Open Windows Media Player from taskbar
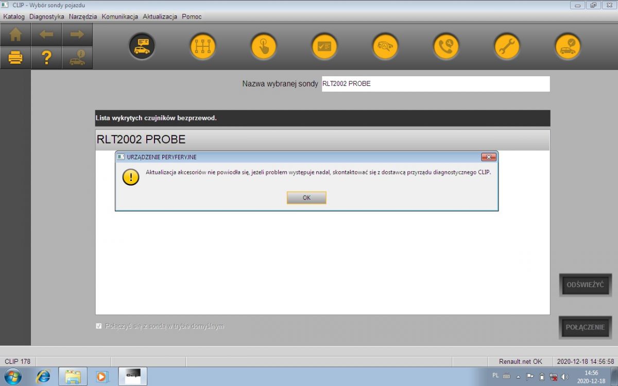The image size is (618, 386). (102, 377)
